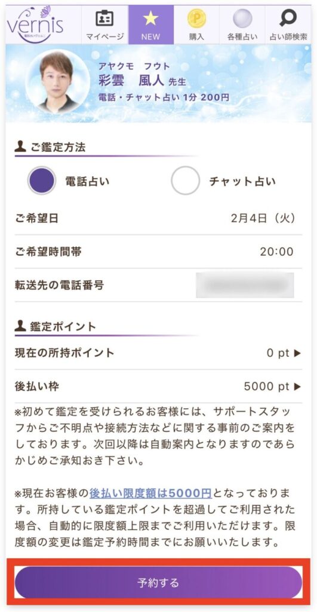Select the チャット占い radio button
This screenshot has height=612, width=317.
coord(185,180)
